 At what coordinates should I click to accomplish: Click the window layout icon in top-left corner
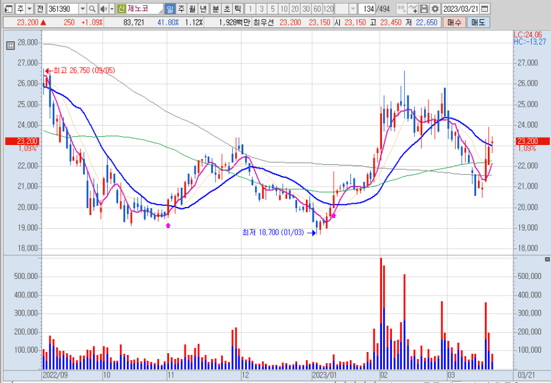click(7, 9)
